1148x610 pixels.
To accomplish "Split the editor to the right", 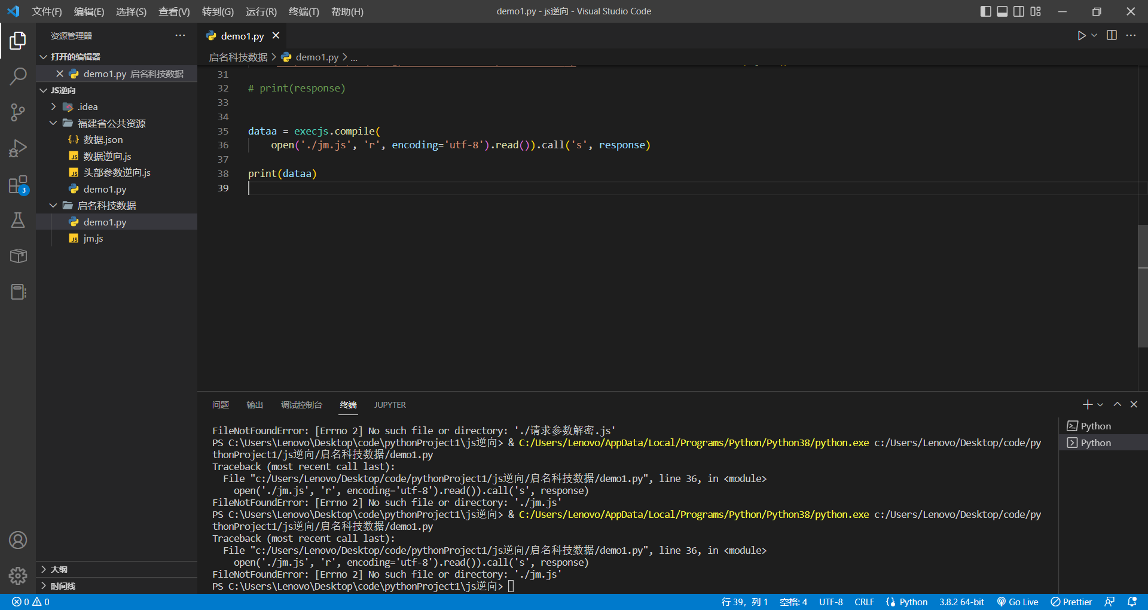I will 1112,36.
